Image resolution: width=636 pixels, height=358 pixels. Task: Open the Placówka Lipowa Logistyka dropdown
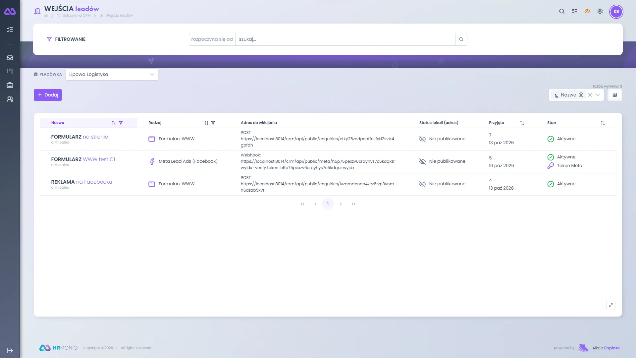coord(112,74)
